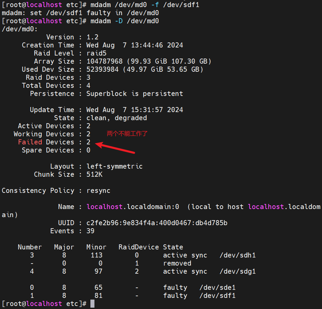Click the 'Major' column header
The width and height of the screenshot is (322, 309).
[x=64, y=247]
